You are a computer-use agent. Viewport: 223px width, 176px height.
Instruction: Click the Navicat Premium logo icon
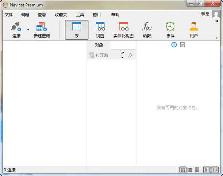point(5,5)
